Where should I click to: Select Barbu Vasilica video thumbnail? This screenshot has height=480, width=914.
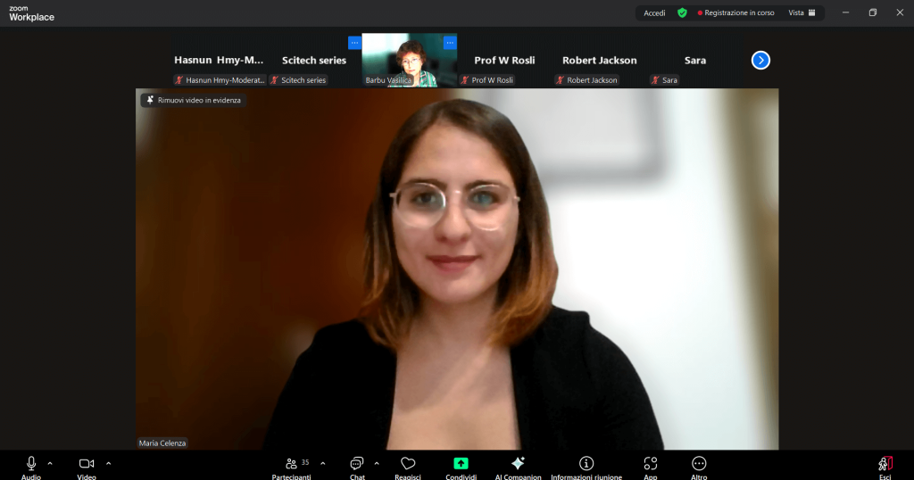(x=409, y=60)
